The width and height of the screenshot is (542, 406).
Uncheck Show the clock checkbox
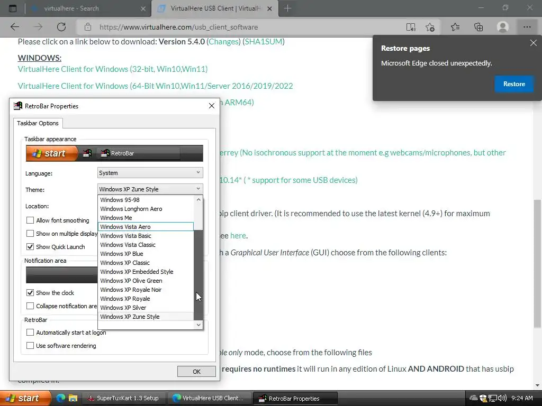tap(30, 292)
